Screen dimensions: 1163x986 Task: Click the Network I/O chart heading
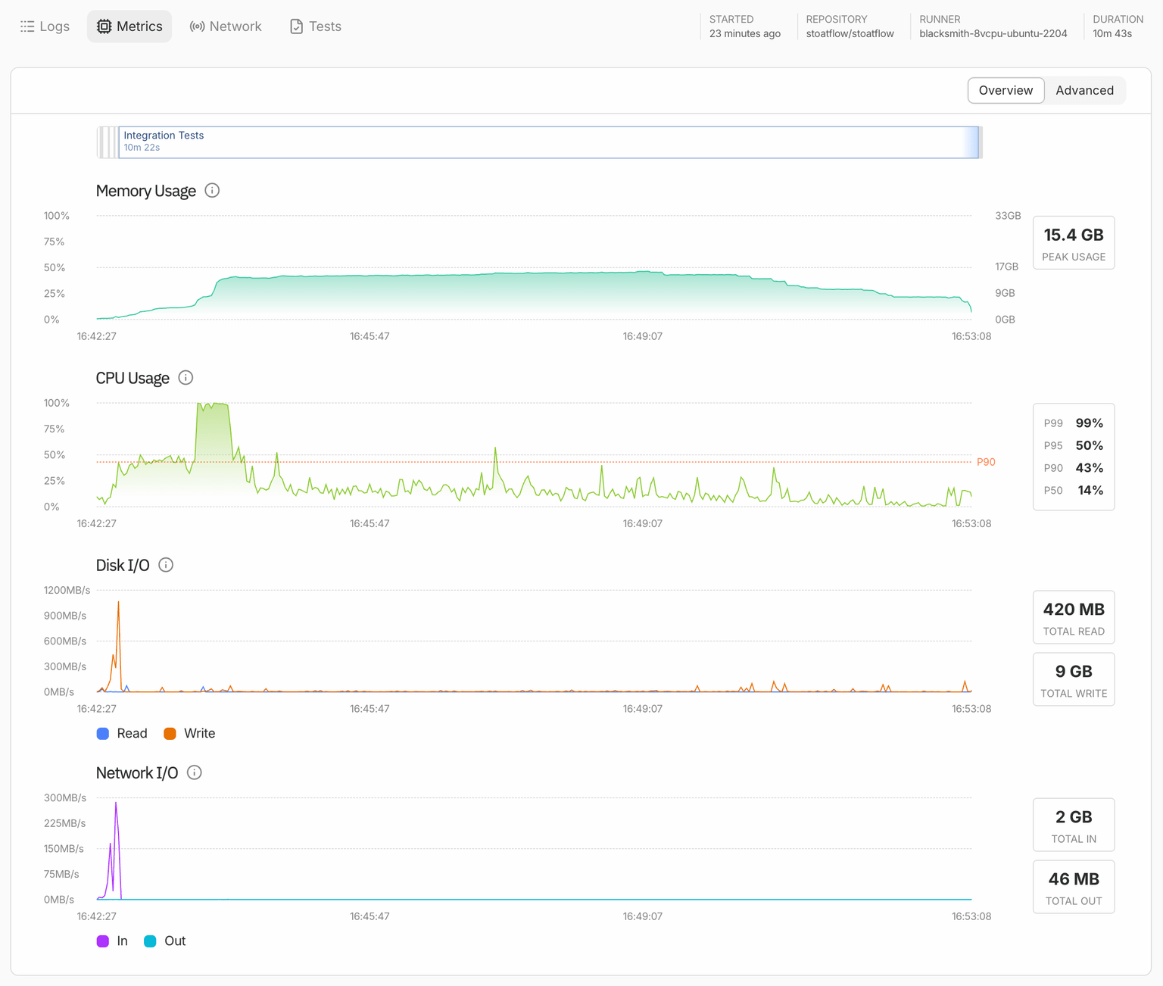[137, 772]
